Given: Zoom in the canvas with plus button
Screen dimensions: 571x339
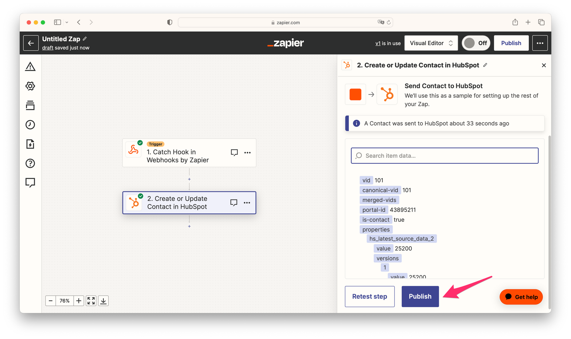Looking at the screenshot, I should pyautogui.click(x=79, y=301).
